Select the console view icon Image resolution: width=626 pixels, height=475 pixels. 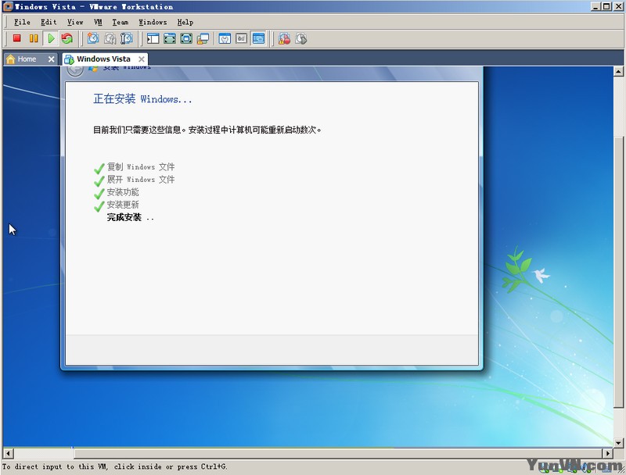tap(258, 38)
